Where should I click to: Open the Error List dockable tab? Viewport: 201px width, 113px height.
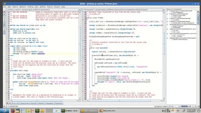click(x=15, y=103)
